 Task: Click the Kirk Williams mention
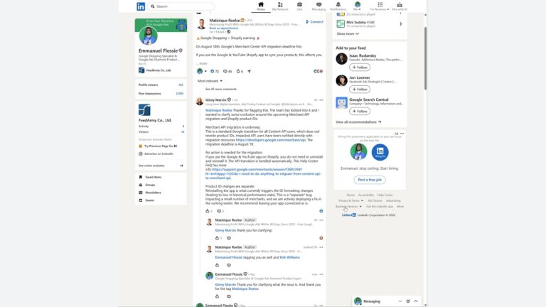[x=290, y=257]
